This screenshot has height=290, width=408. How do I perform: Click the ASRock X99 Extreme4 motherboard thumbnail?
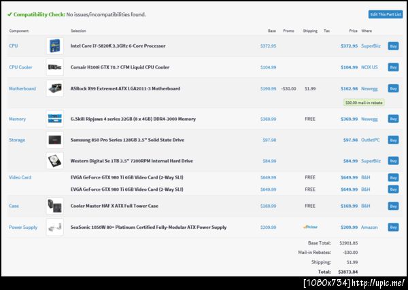pyautogui.click(x=55, y=88)
